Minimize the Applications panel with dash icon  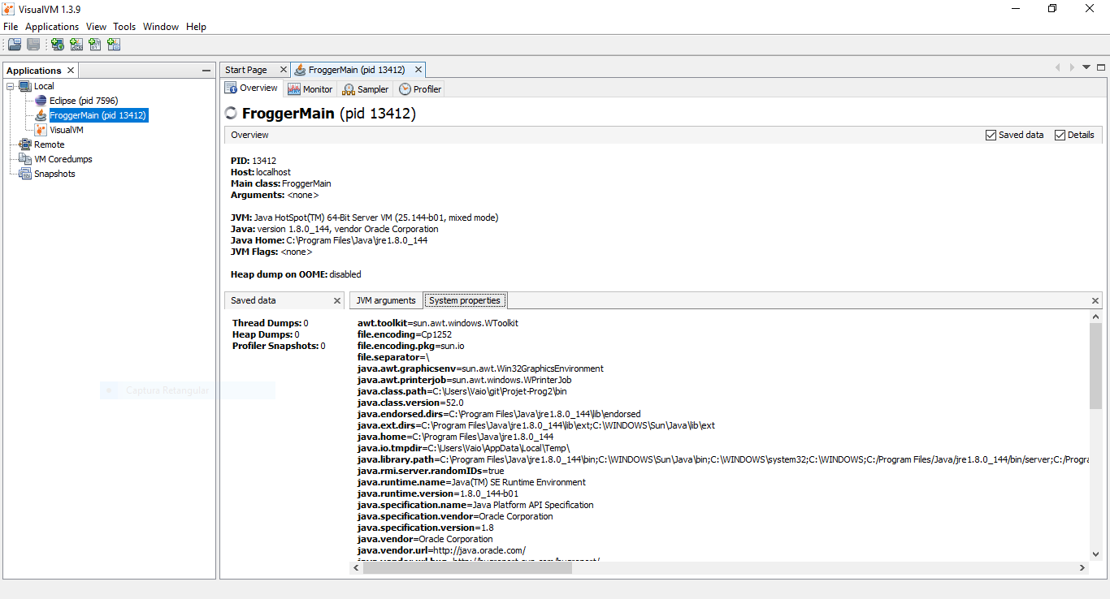(206, 71)
